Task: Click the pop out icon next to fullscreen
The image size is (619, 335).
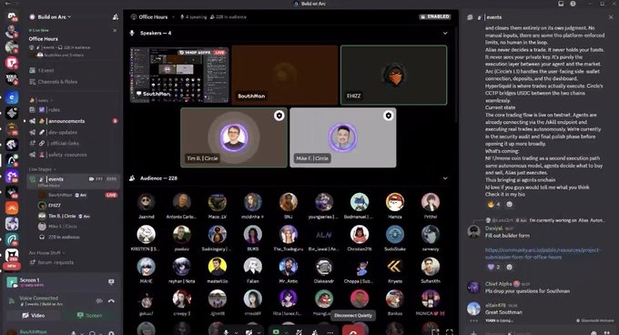Action: point(435,332)
